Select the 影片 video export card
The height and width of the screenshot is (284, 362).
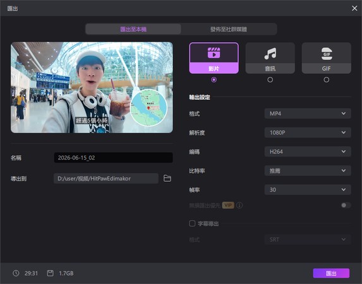(x=214, y=58)
